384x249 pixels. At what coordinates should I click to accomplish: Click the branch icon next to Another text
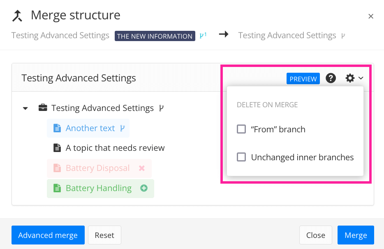coord(122,128)
